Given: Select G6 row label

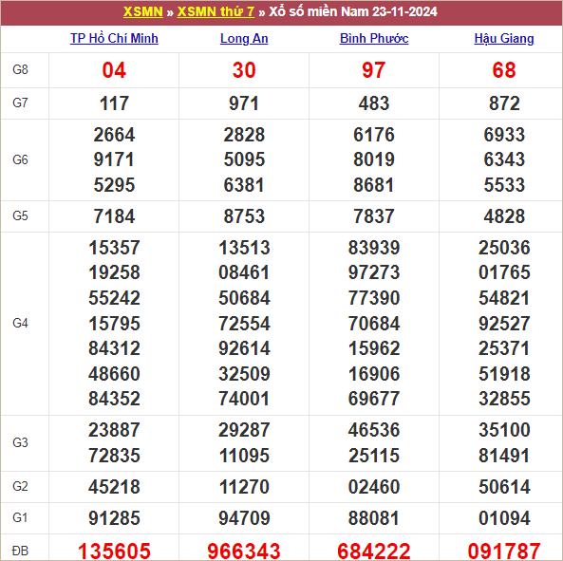Looking at the screenshot, I should [x=20, y=159].
